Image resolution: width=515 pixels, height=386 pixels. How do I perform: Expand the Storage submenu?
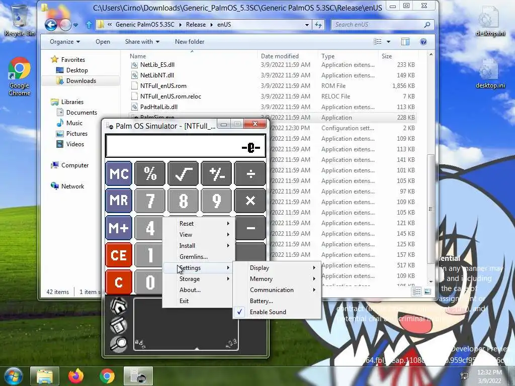coord(198,279)
